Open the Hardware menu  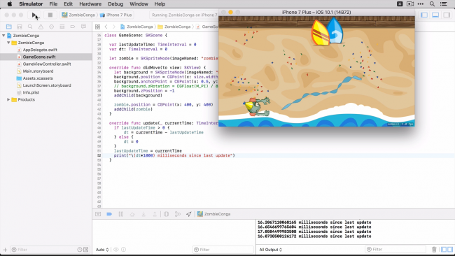[x=90, y=4]
